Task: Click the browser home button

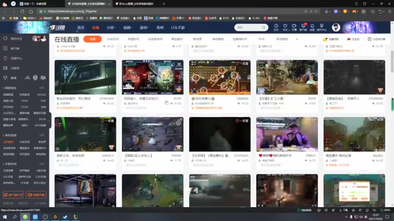Action: coord(31,11)
